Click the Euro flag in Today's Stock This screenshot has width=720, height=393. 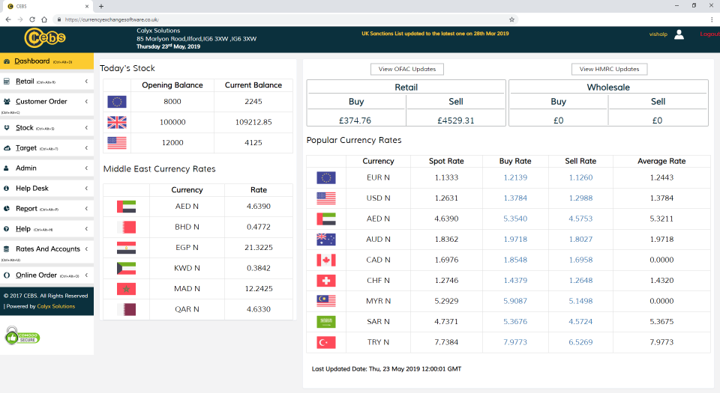pyautogui.click(x=117, y=102)
